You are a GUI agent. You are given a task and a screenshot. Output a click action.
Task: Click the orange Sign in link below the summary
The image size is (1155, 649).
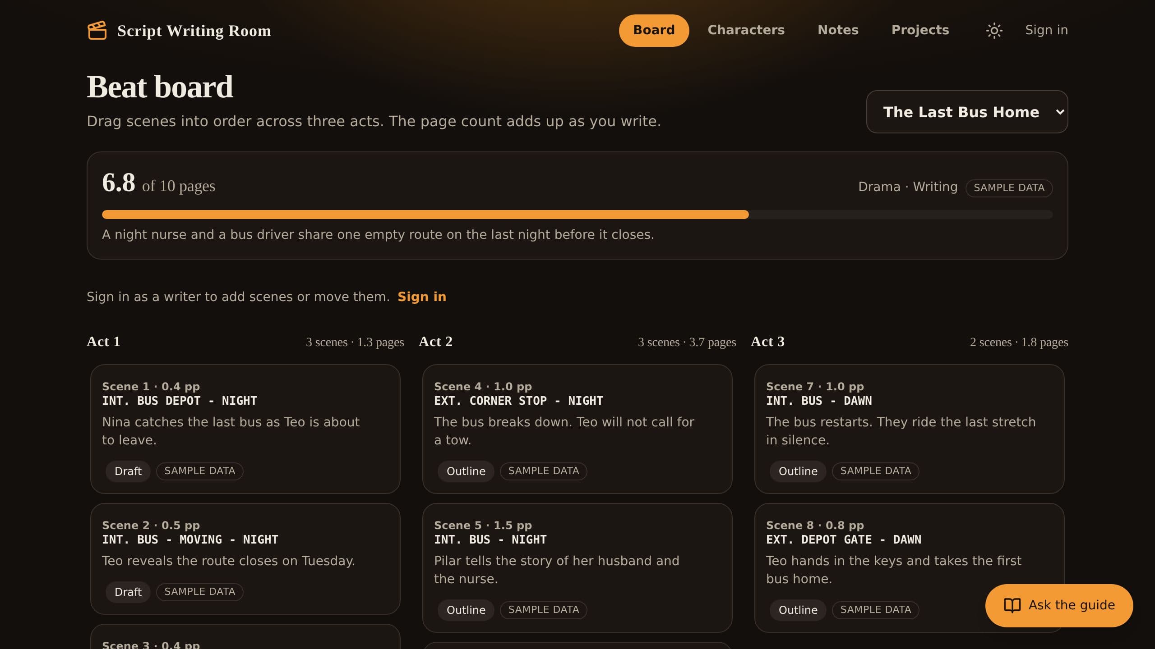coord(421,297)
